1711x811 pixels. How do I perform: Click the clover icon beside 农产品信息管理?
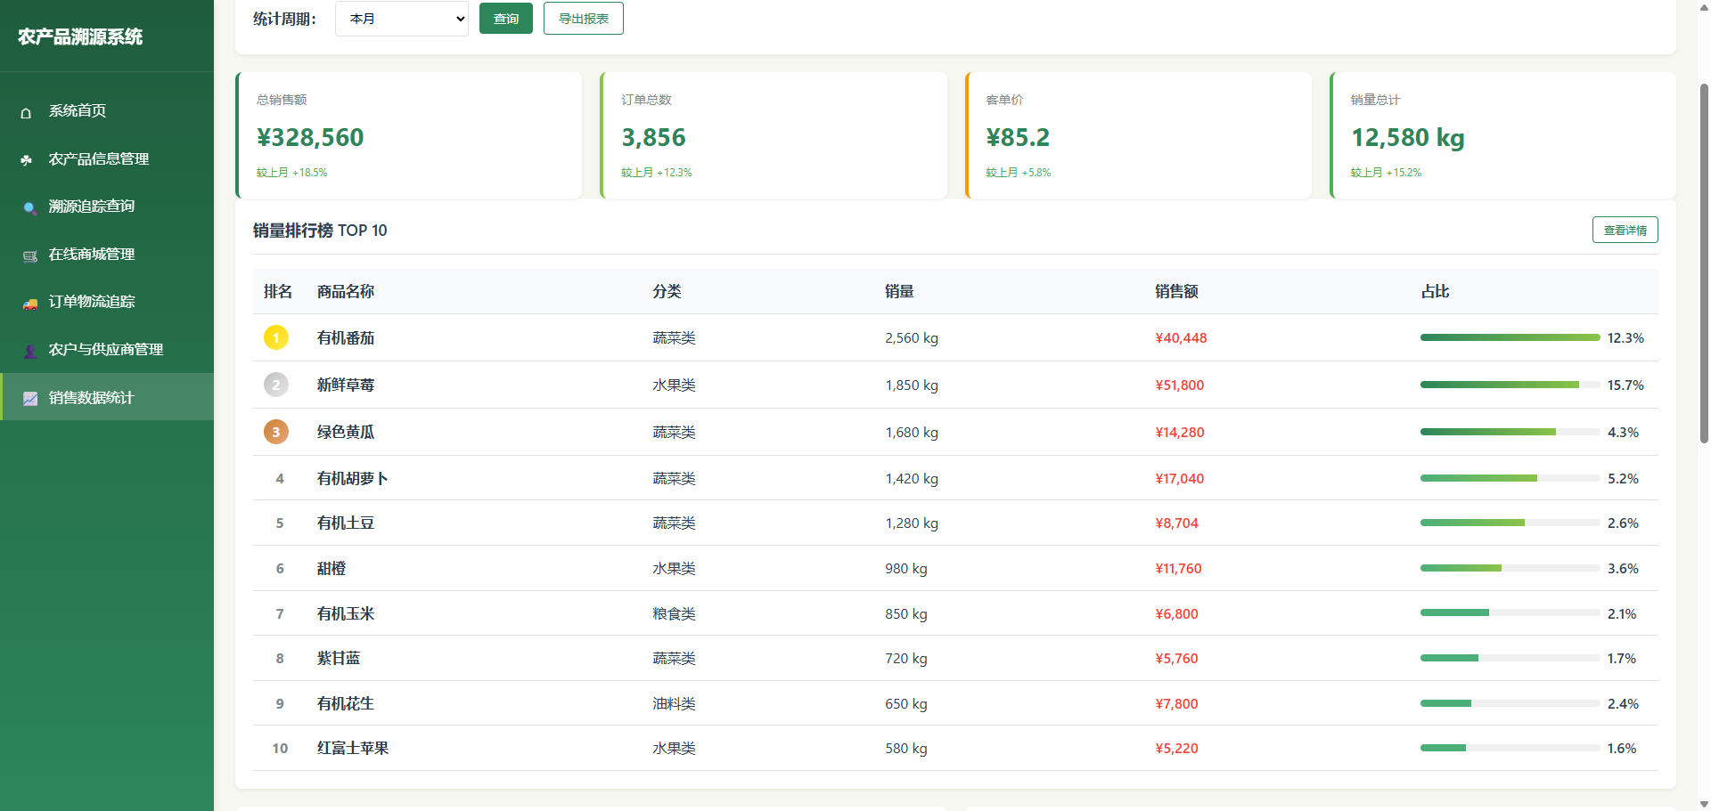pyautogui.click(x=27, y=160)
